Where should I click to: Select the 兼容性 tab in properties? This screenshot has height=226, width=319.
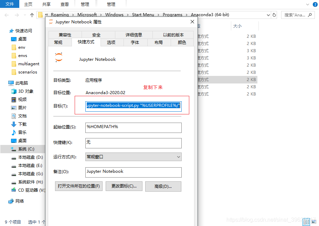65,35
